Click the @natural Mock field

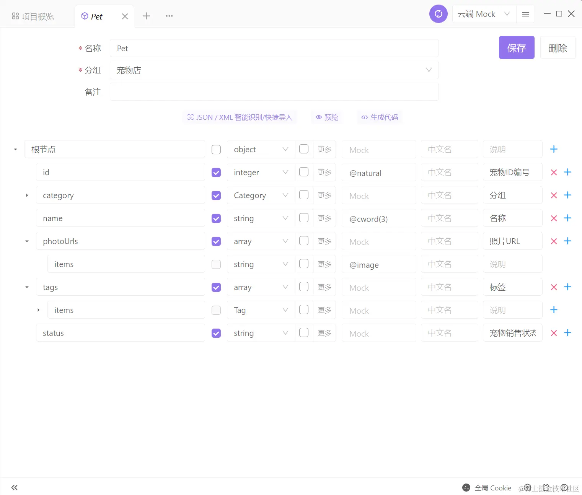379,172
